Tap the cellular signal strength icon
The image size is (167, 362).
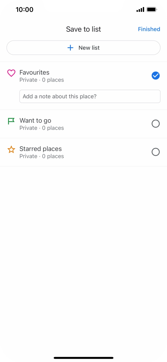[140, 10]
